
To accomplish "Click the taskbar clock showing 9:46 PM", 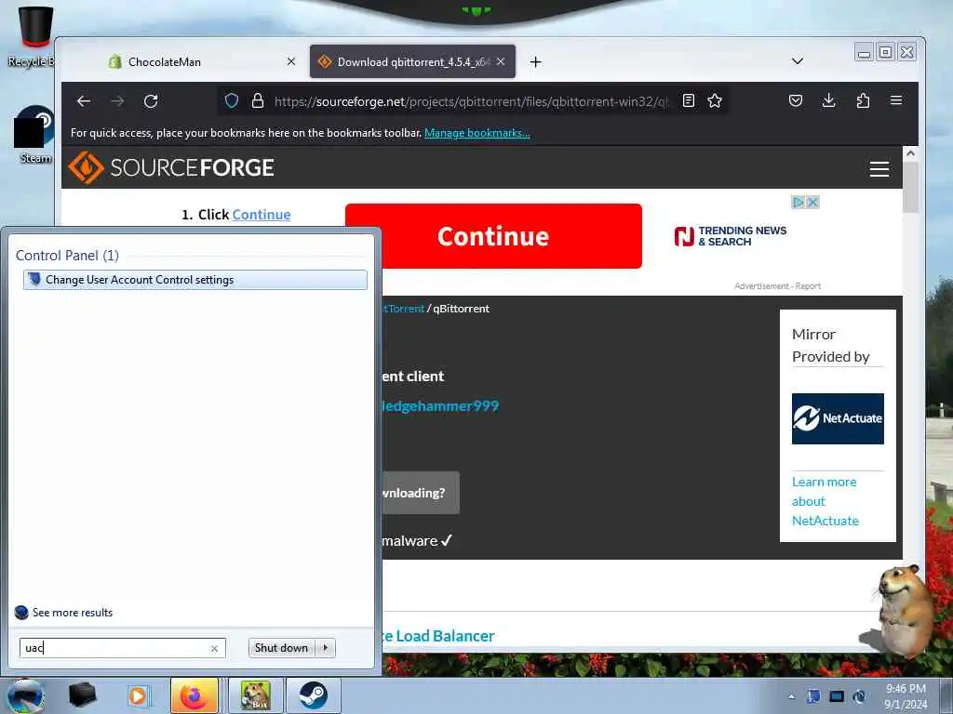I will (906, 696).
